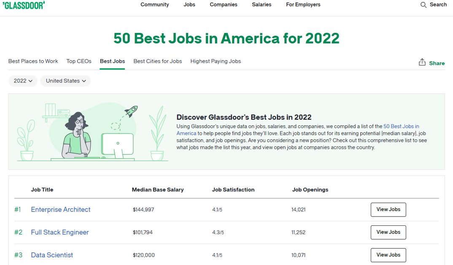Screen dimensions: 453x265
Task: Open the 2022 year dropdown
Action: (x=23, y=81)
